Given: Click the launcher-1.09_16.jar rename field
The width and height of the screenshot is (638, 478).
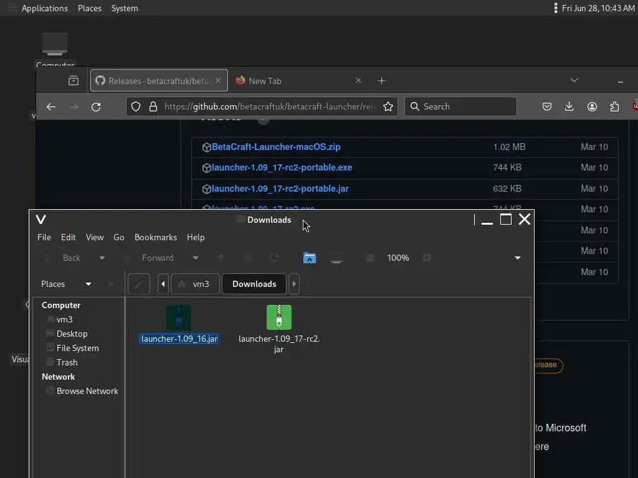Looking at the screenshot, I should coord(179,339).
